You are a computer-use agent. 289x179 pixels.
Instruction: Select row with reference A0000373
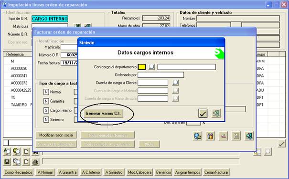[19, 83]
